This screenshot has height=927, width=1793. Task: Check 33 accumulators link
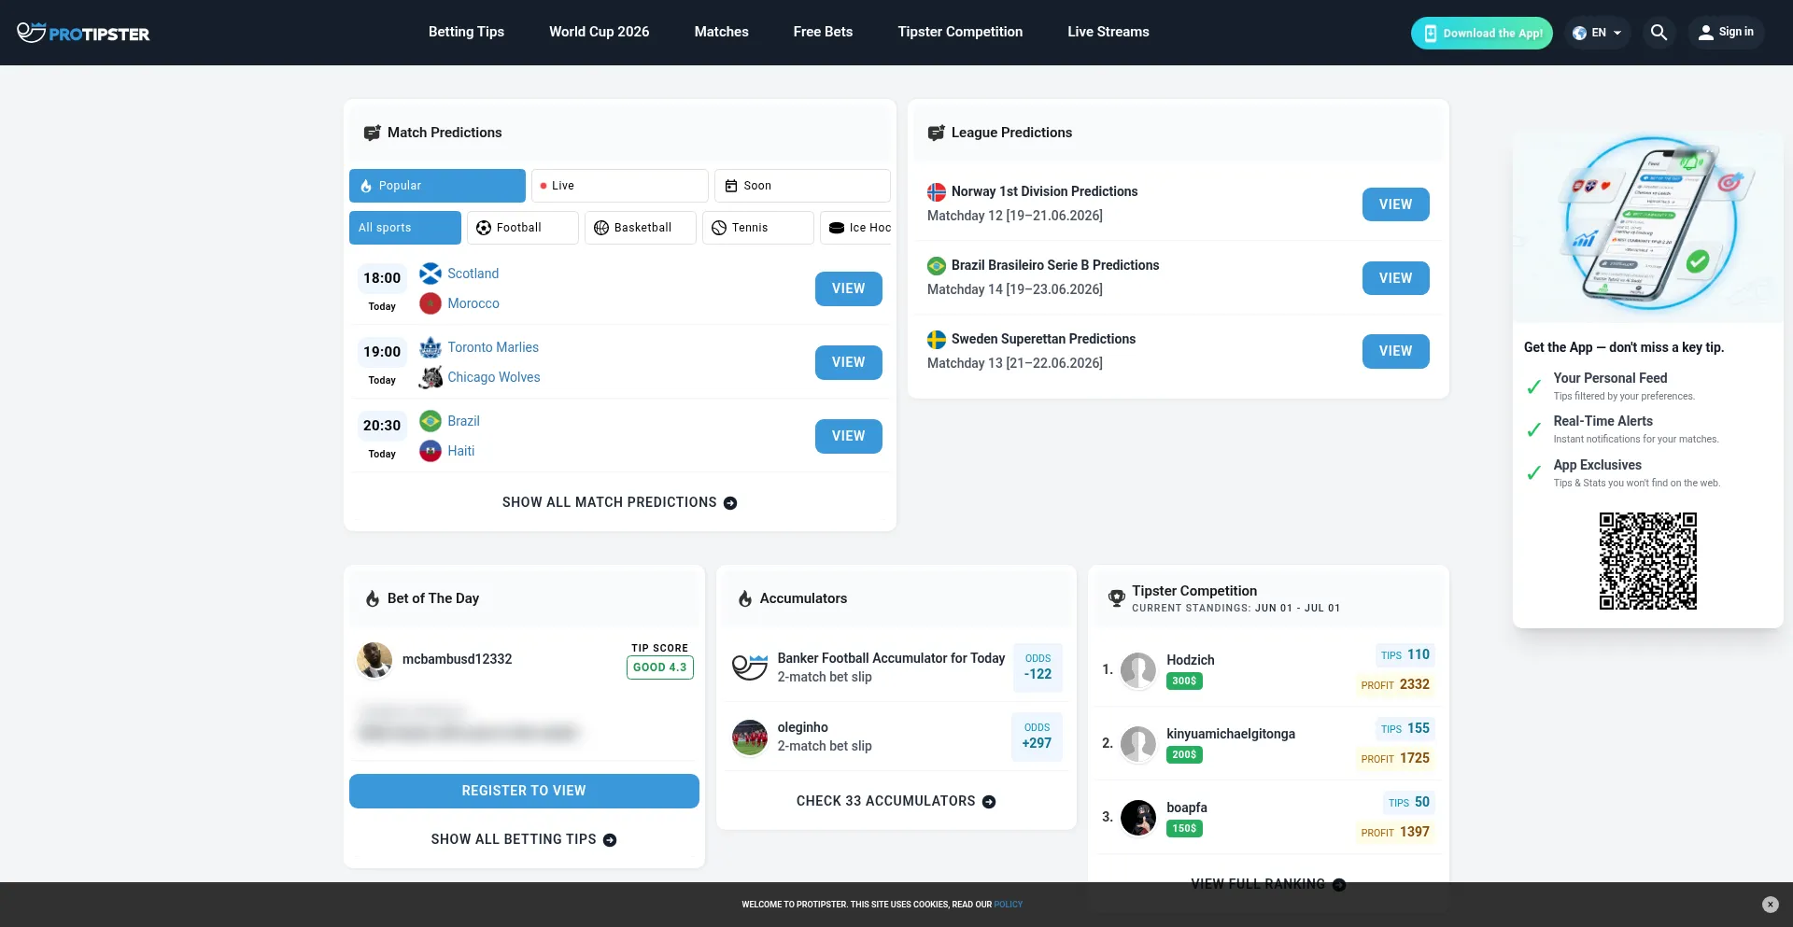pyautogui.click(x=896, y=802)
